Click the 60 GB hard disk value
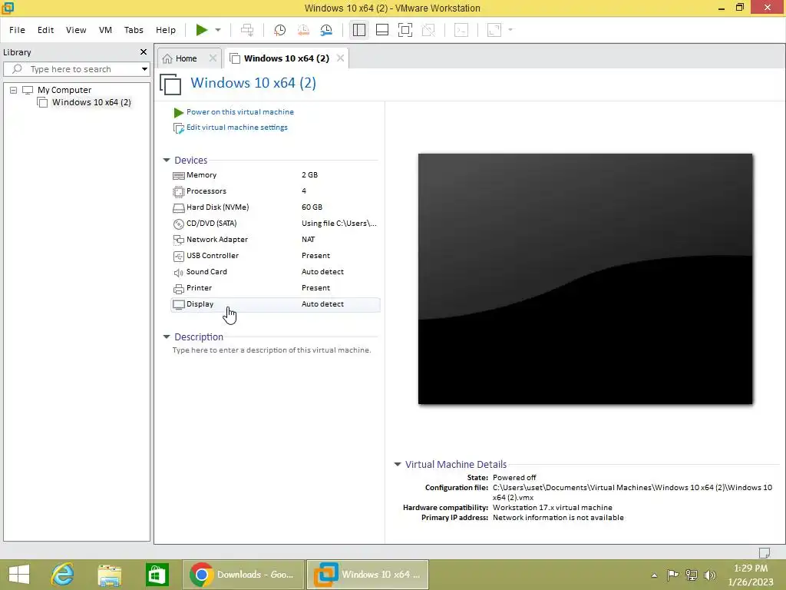Image resolution: width=786 pixels, height=590 pixels. click(x=312, y=207)
